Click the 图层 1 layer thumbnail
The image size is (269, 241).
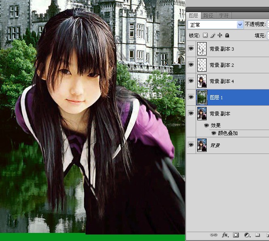(x=202, y=97)
